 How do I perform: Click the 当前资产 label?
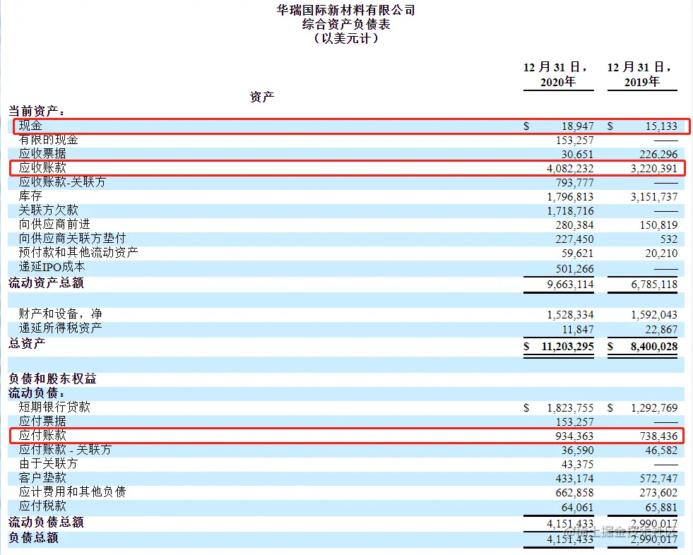pos(36,111)
